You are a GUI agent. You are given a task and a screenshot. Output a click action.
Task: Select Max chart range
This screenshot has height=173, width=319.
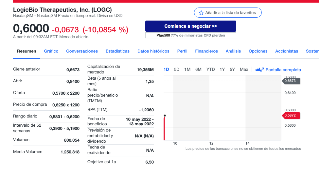click(x=244, y=70)
